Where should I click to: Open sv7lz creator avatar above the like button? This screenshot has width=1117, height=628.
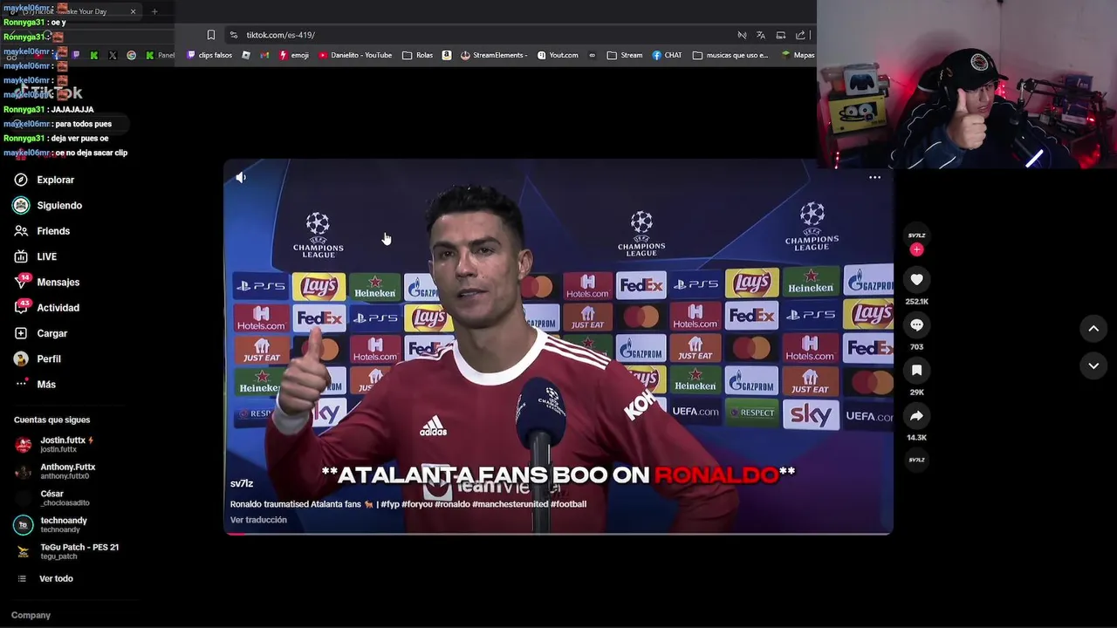pos(916,235)
